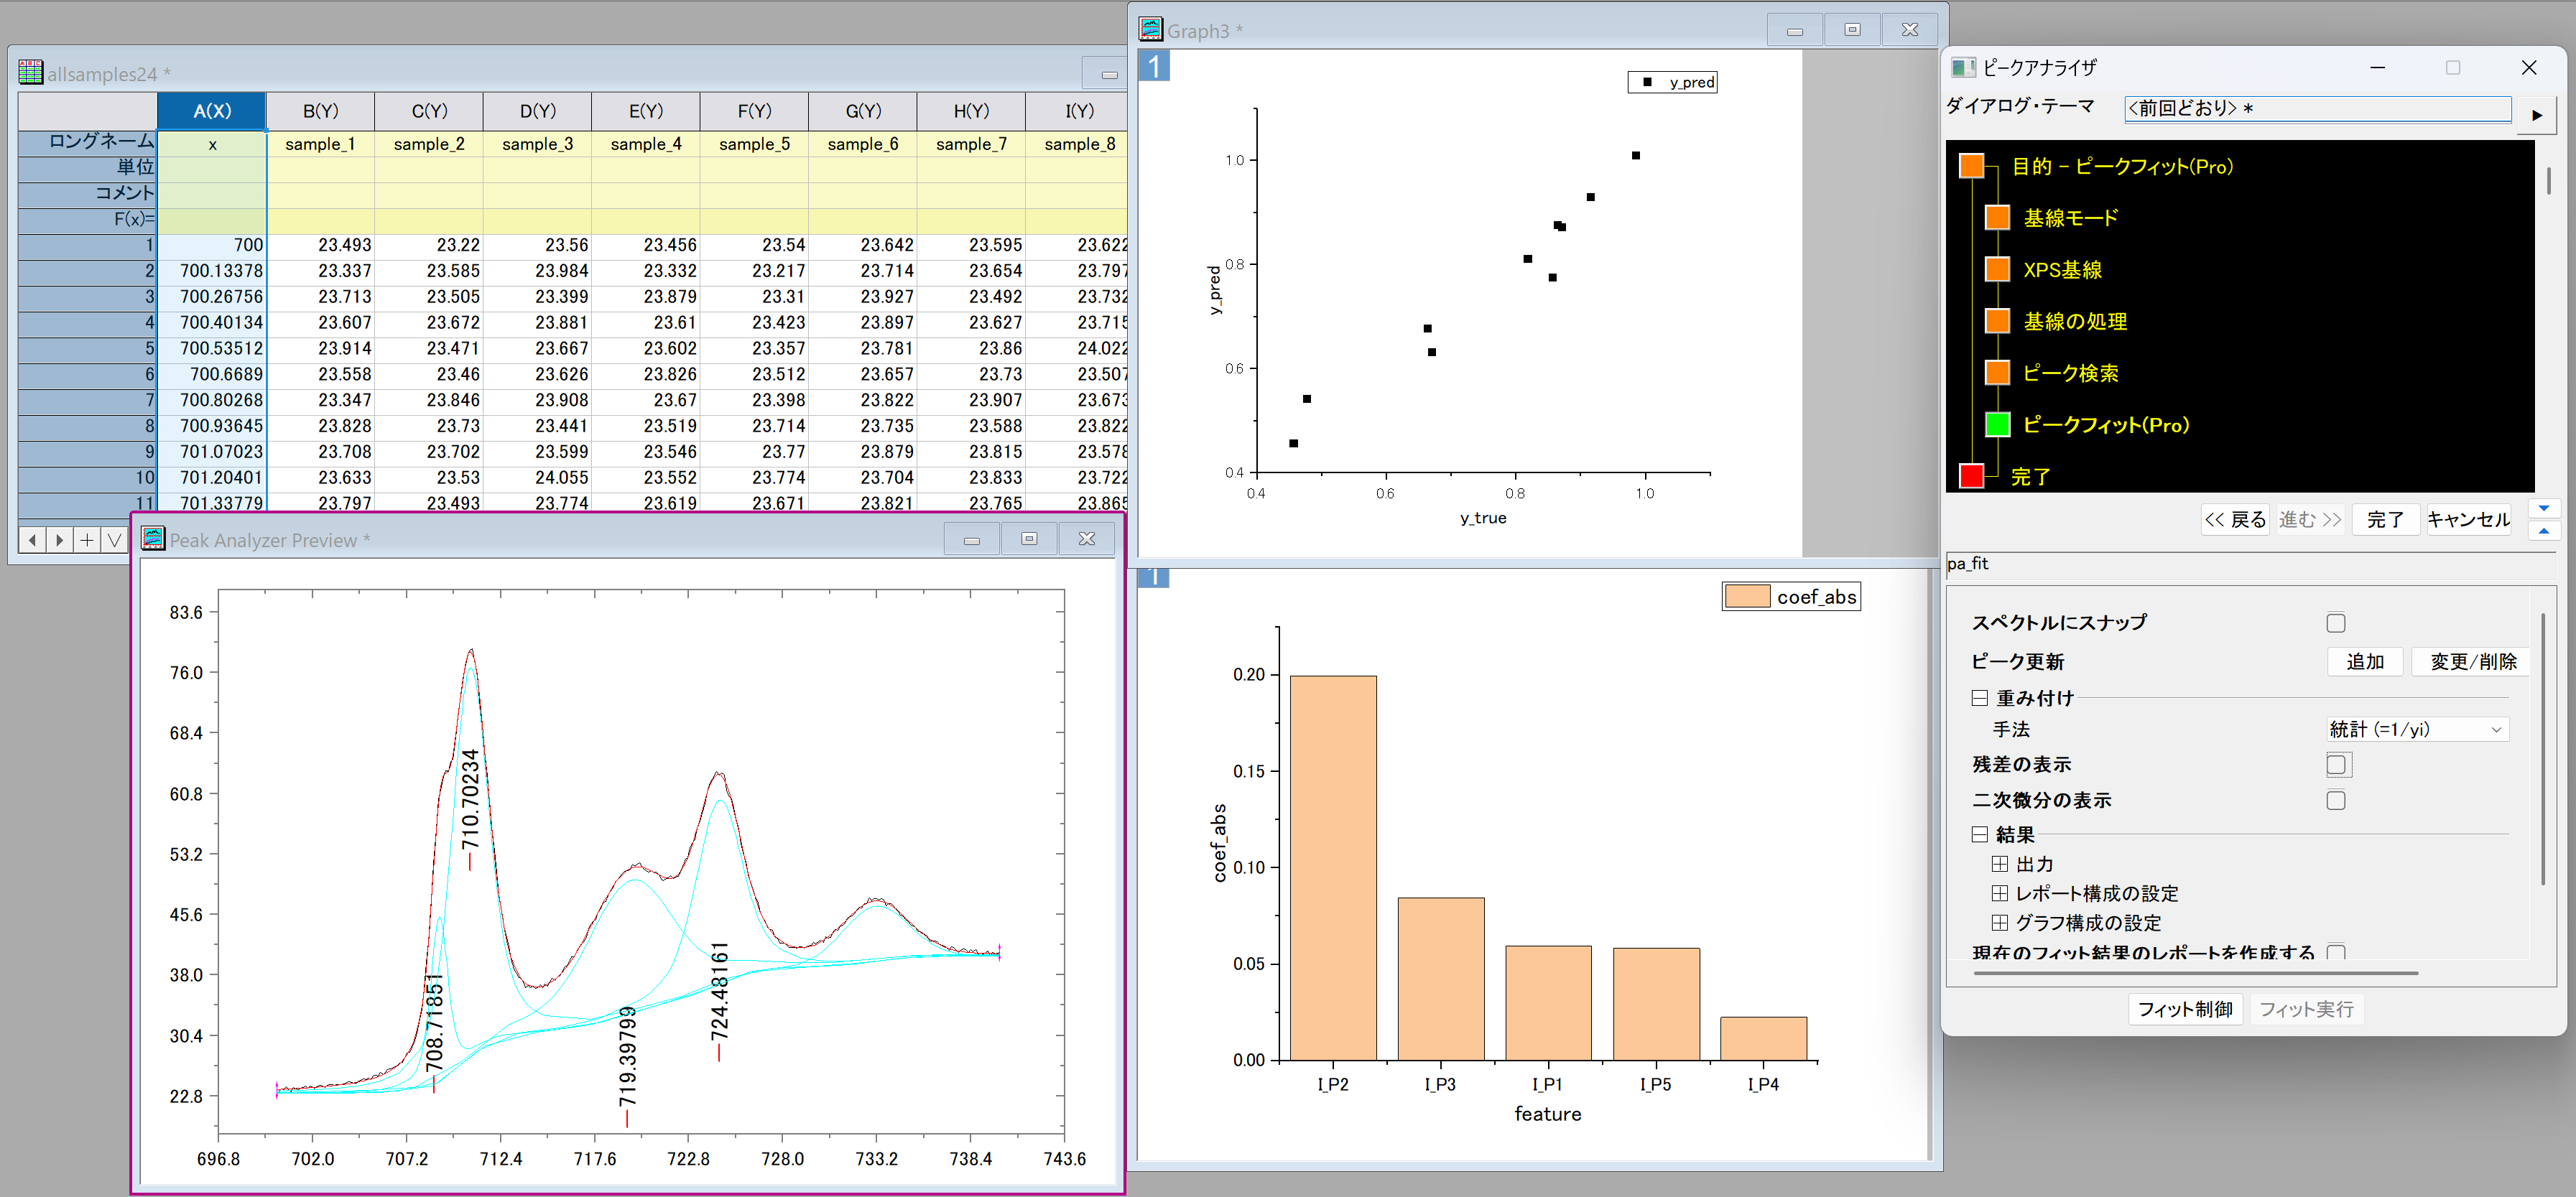Select column header H(Y) in worksheet
This screenshot has height=1197, width=2576.
point(971,111)
